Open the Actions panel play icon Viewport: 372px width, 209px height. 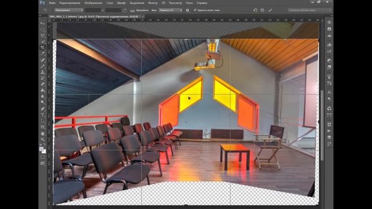pyautogui.click(x=330, y=131)
